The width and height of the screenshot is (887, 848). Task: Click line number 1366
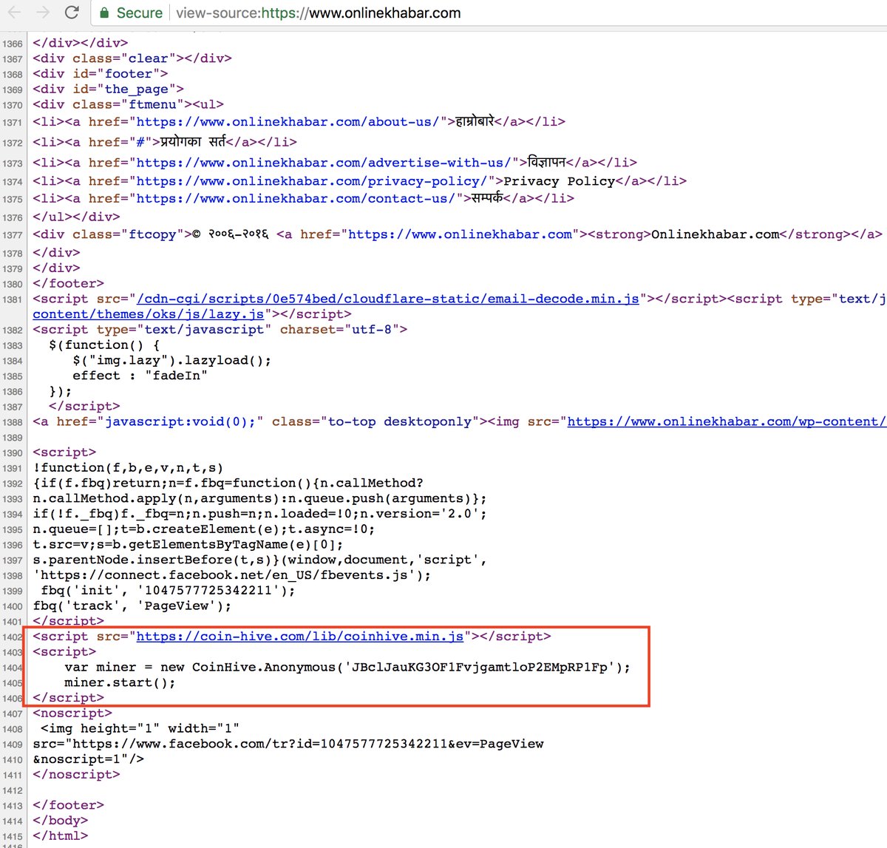tap(13, 44)
